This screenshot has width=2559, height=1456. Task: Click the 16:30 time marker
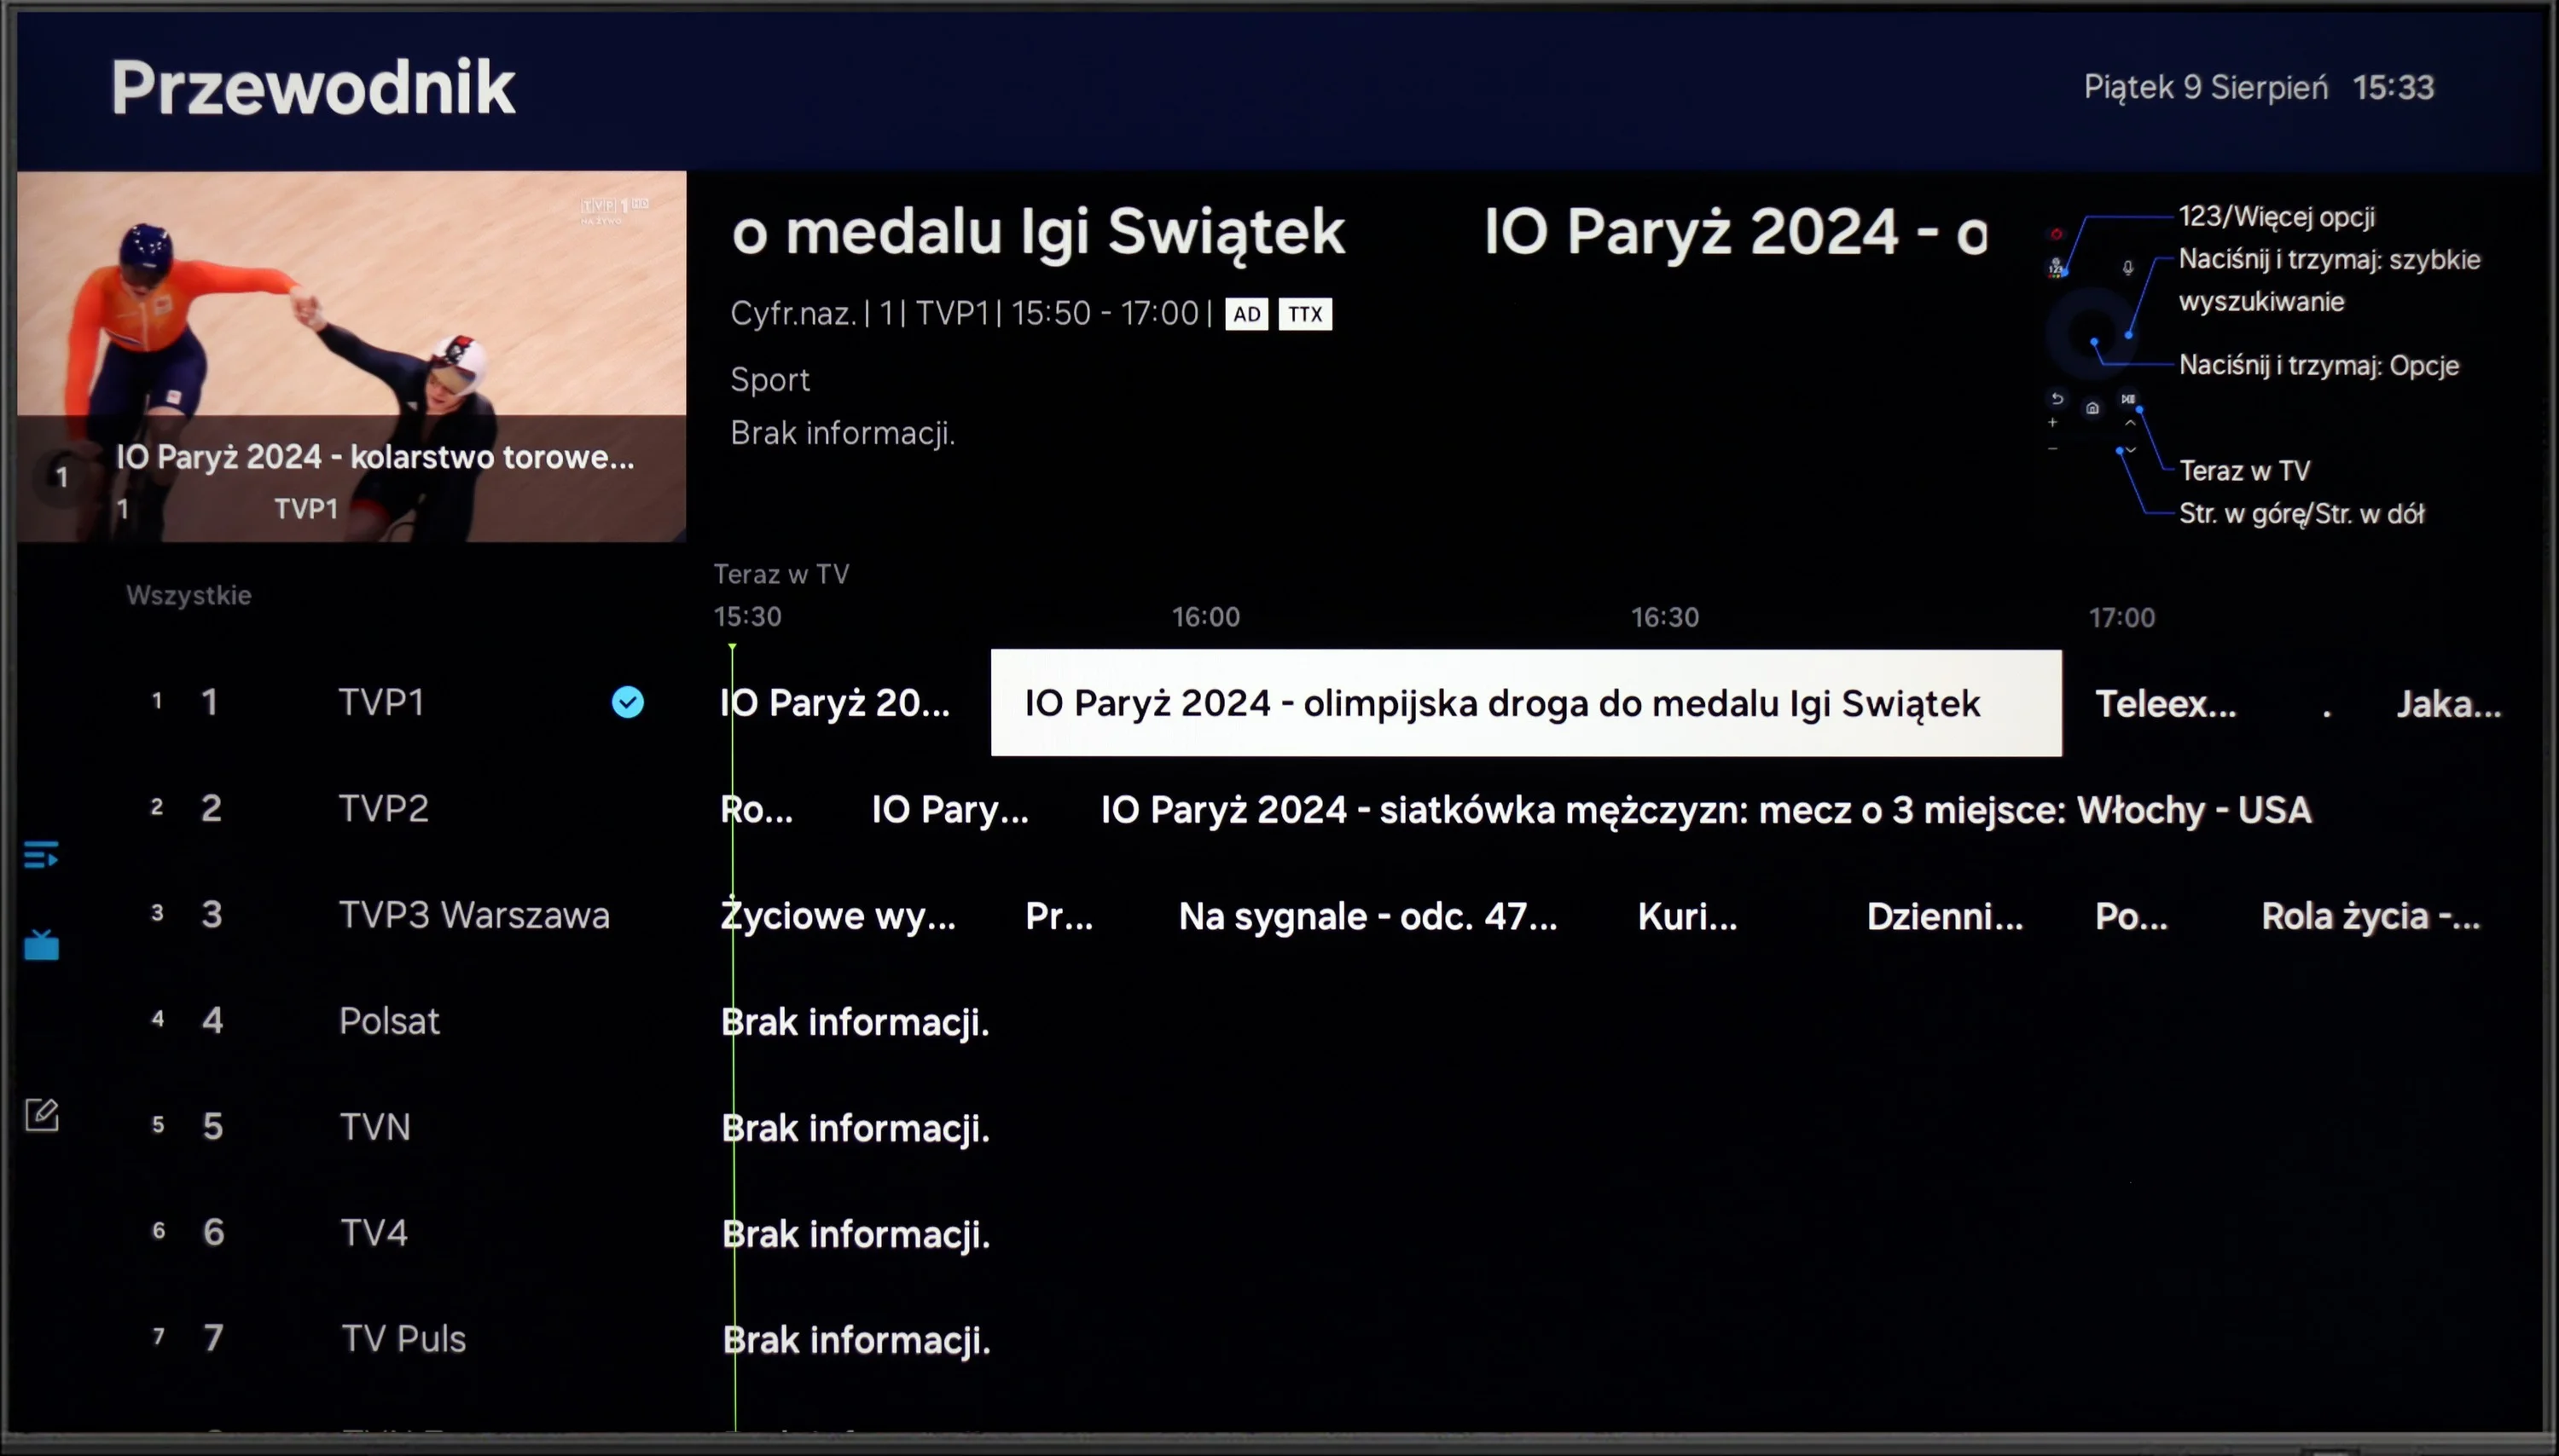(1665, 617)
